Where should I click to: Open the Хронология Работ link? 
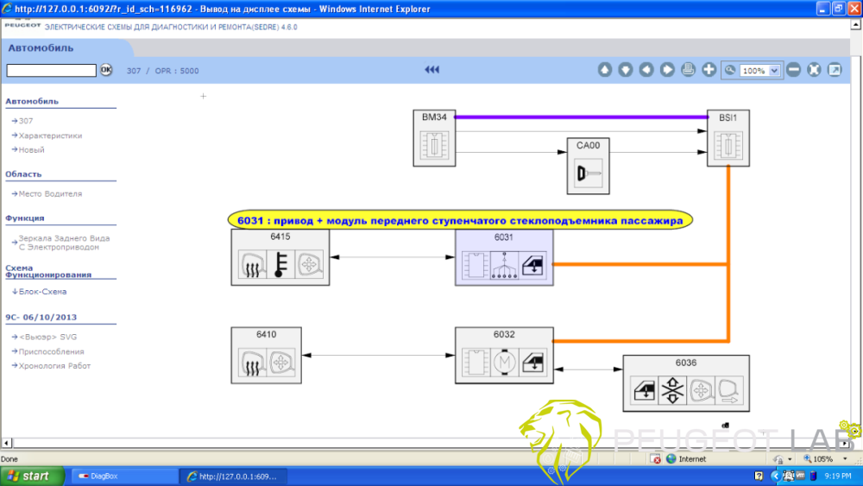coord(54,366)
